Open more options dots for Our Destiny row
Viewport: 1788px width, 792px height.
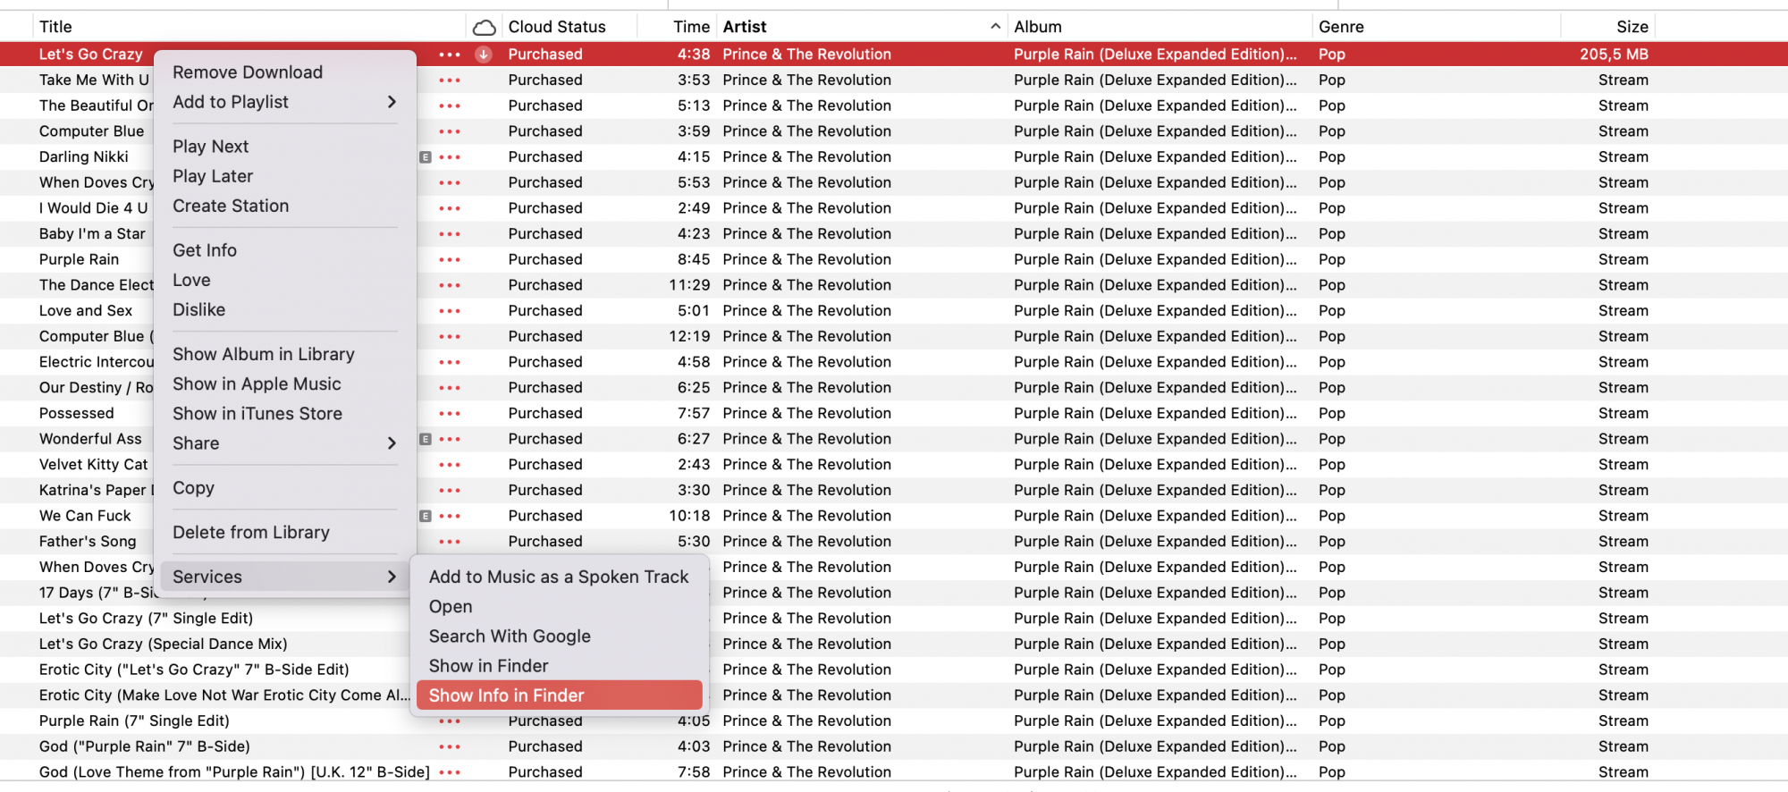[x=450, y=388]
